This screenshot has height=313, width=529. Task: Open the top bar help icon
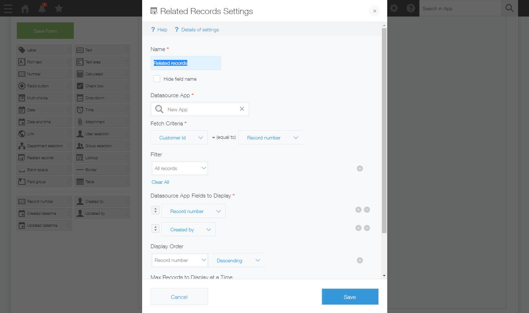(x=411, y=8)
